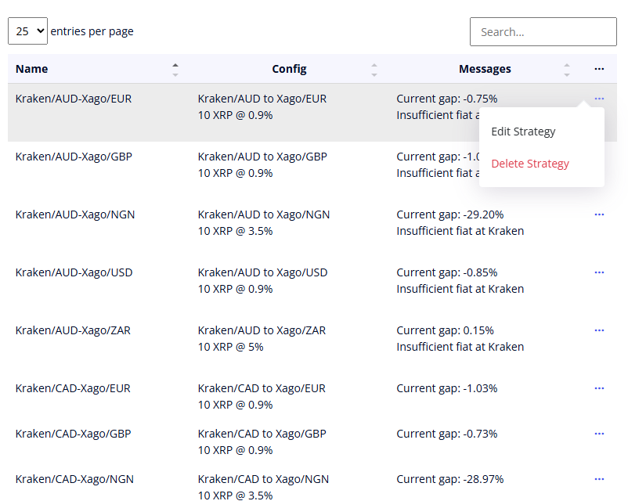Select the Kraken/CAD-Xago/EUR strategy name cell
628x501 pixels.
(x=73, y=388)
